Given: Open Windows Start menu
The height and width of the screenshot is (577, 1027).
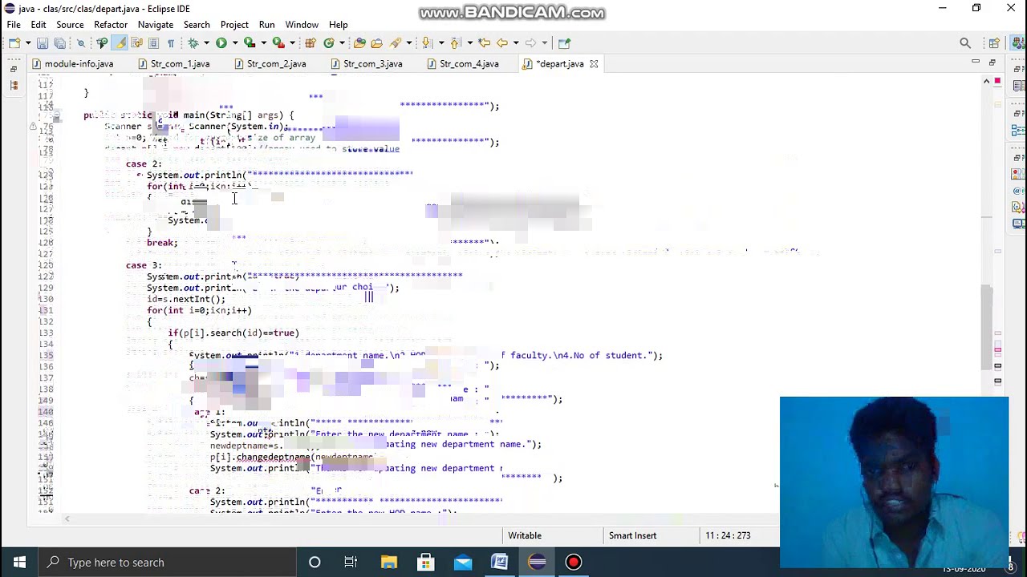Looking at the screenshot, I should (x=19, y=563).
